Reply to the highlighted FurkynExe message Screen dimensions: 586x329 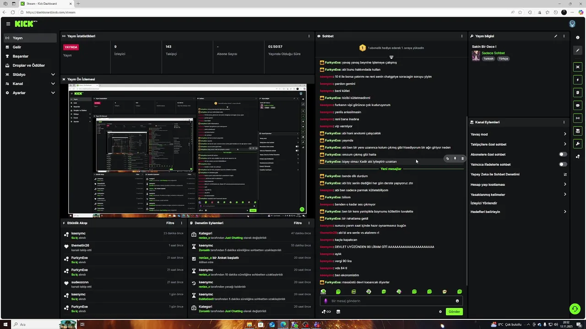point(447,159)
